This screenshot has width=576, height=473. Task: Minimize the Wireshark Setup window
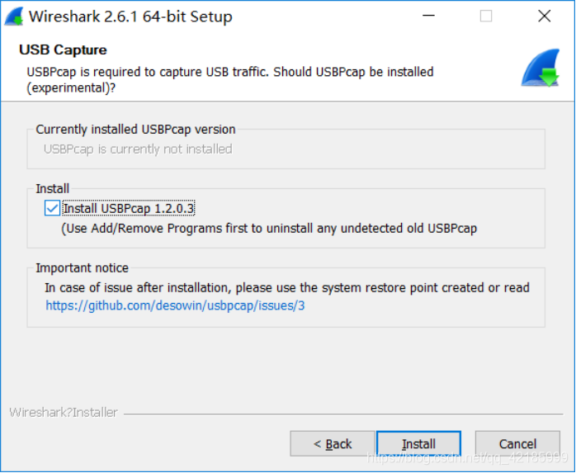coord(428,17)
